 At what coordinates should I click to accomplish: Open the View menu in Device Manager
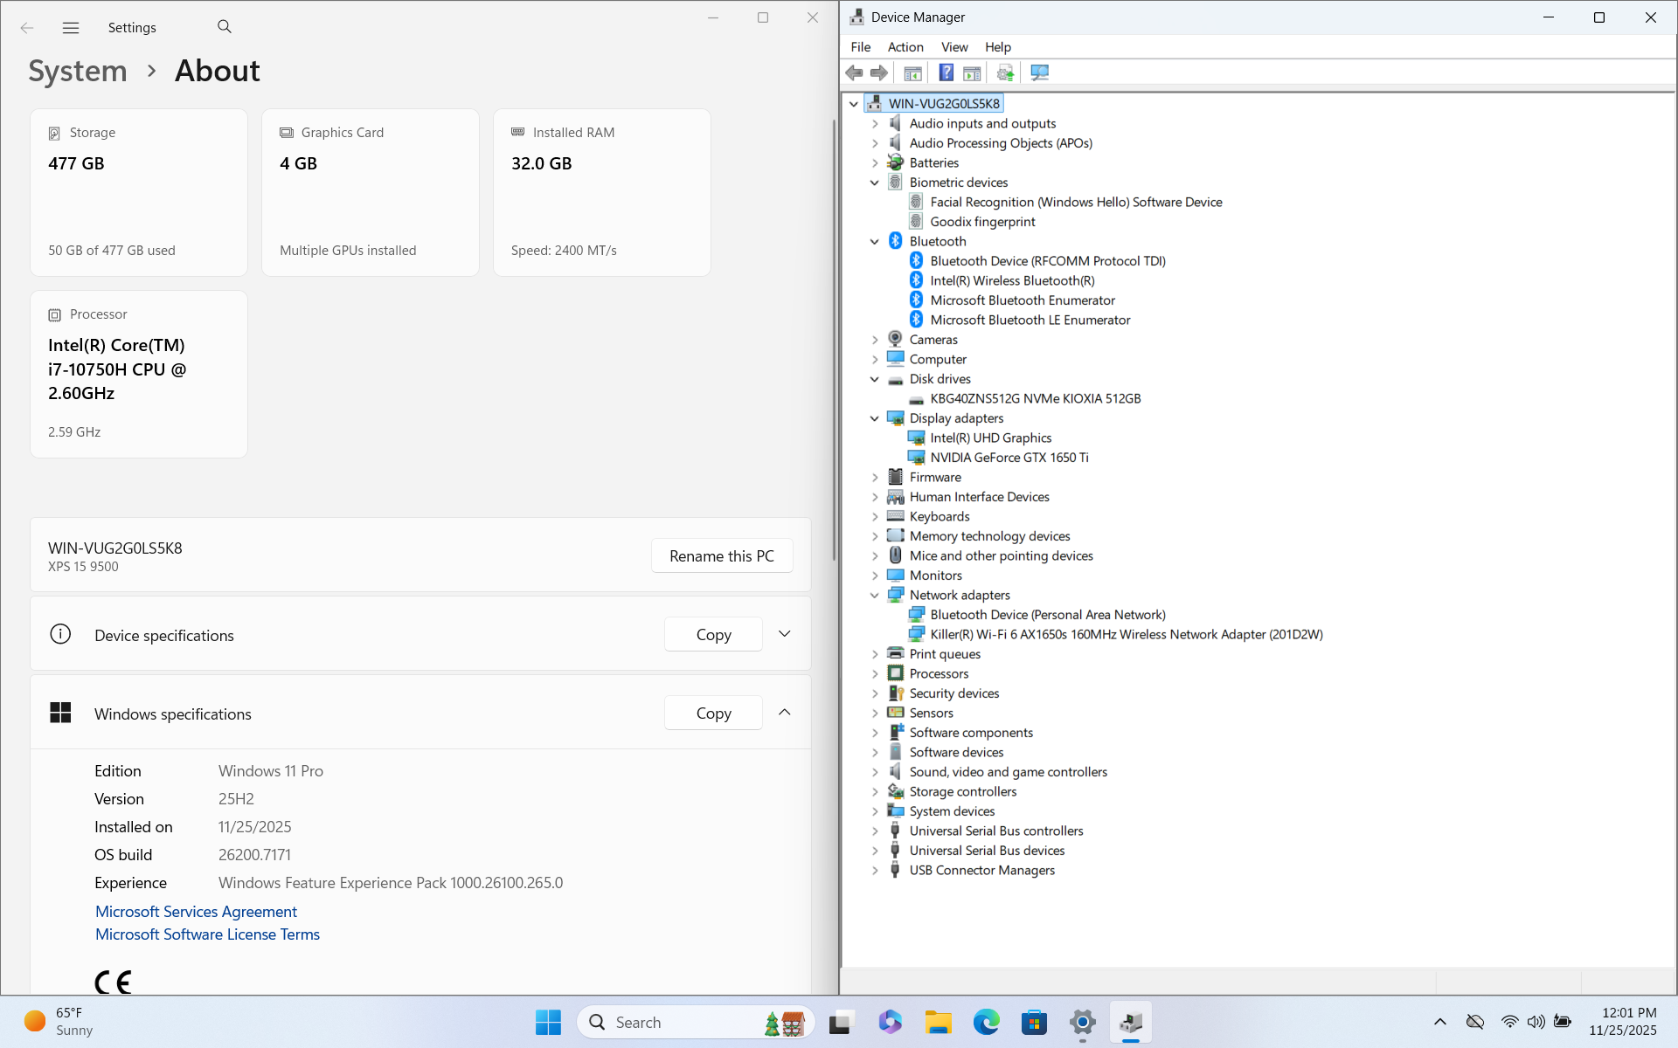[953, 47]
